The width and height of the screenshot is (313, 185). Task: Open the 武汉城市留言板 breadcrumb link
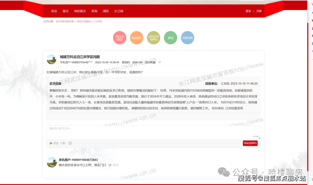tap(65, 21)
